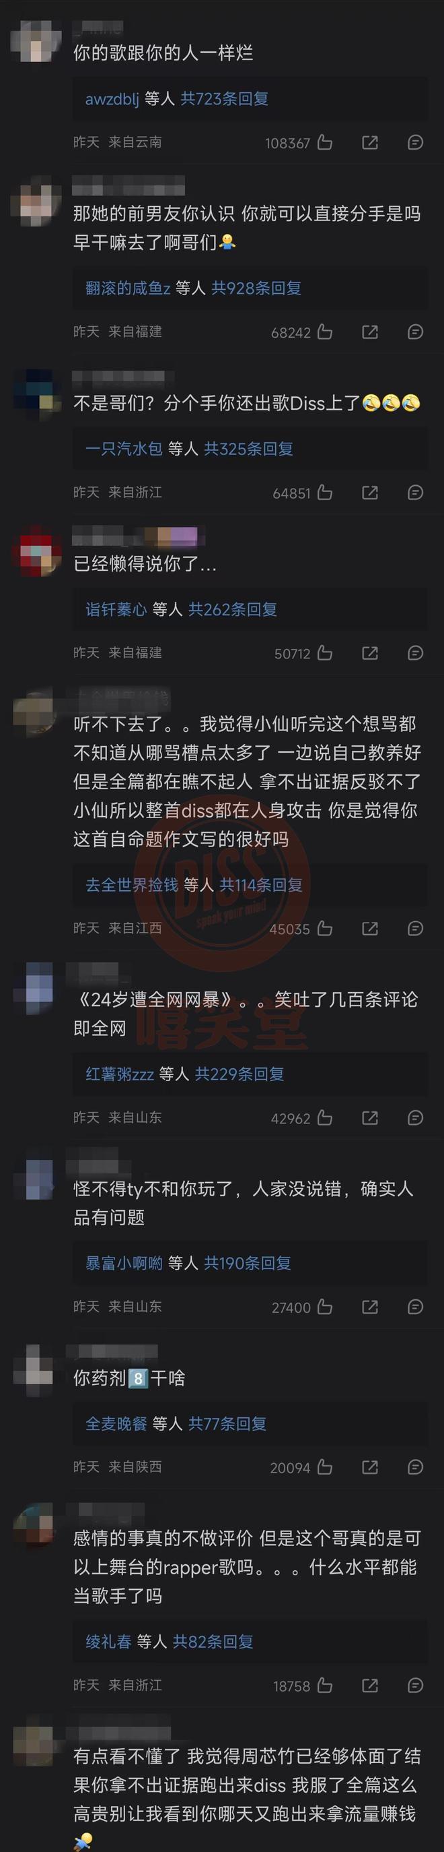The height and width of the screenshot is (1852, 444).
Task: Share the comment with 42962 likes
Action: pos(370,1118)
